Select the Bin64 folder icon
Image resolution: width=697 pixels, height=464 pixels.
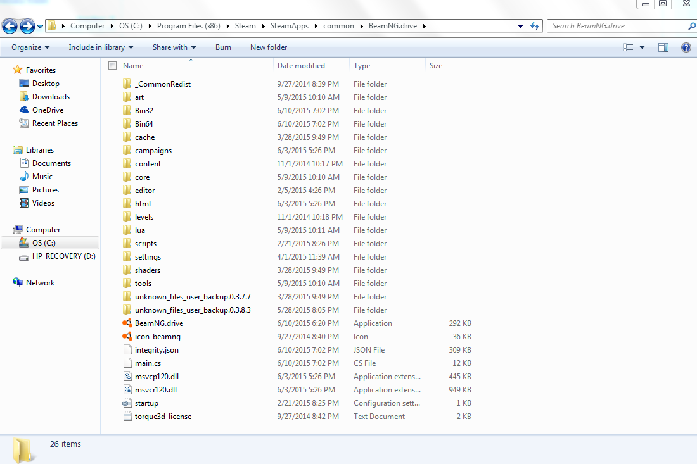click(x=127, y=123)
